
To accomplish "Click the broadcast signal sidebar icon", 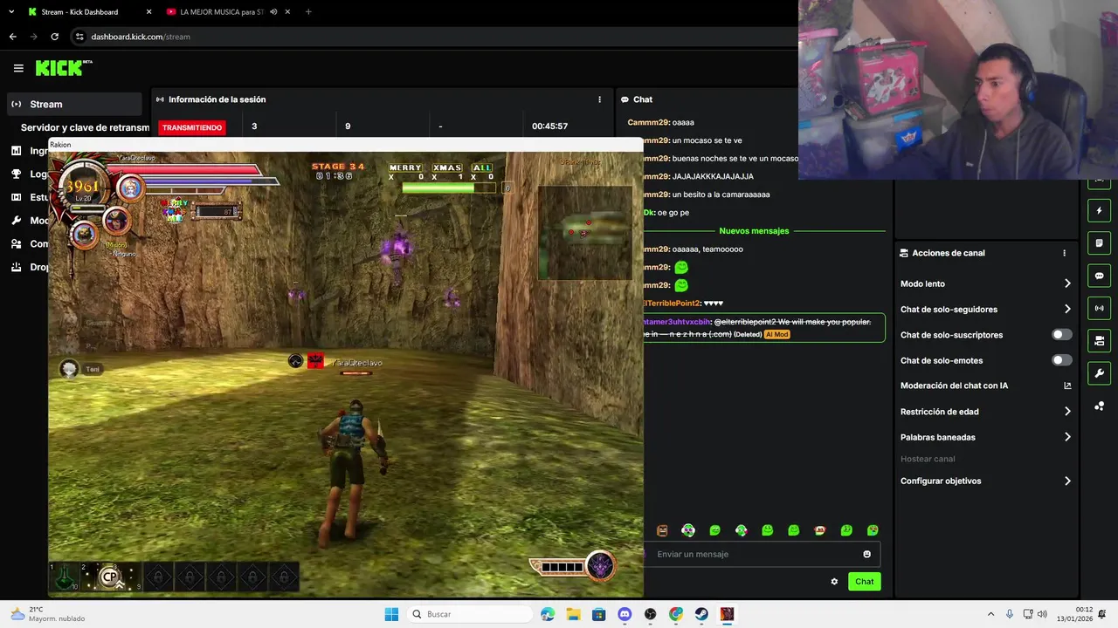I will [x=1099, y=308].
